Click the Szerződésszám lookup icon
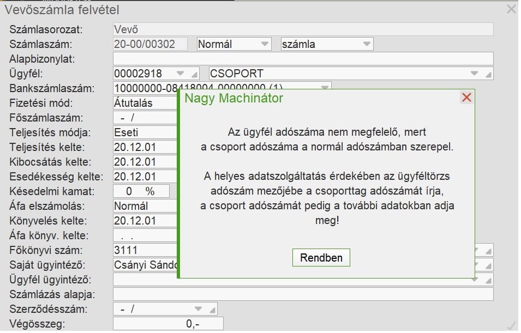 click(x=212, y=308)
